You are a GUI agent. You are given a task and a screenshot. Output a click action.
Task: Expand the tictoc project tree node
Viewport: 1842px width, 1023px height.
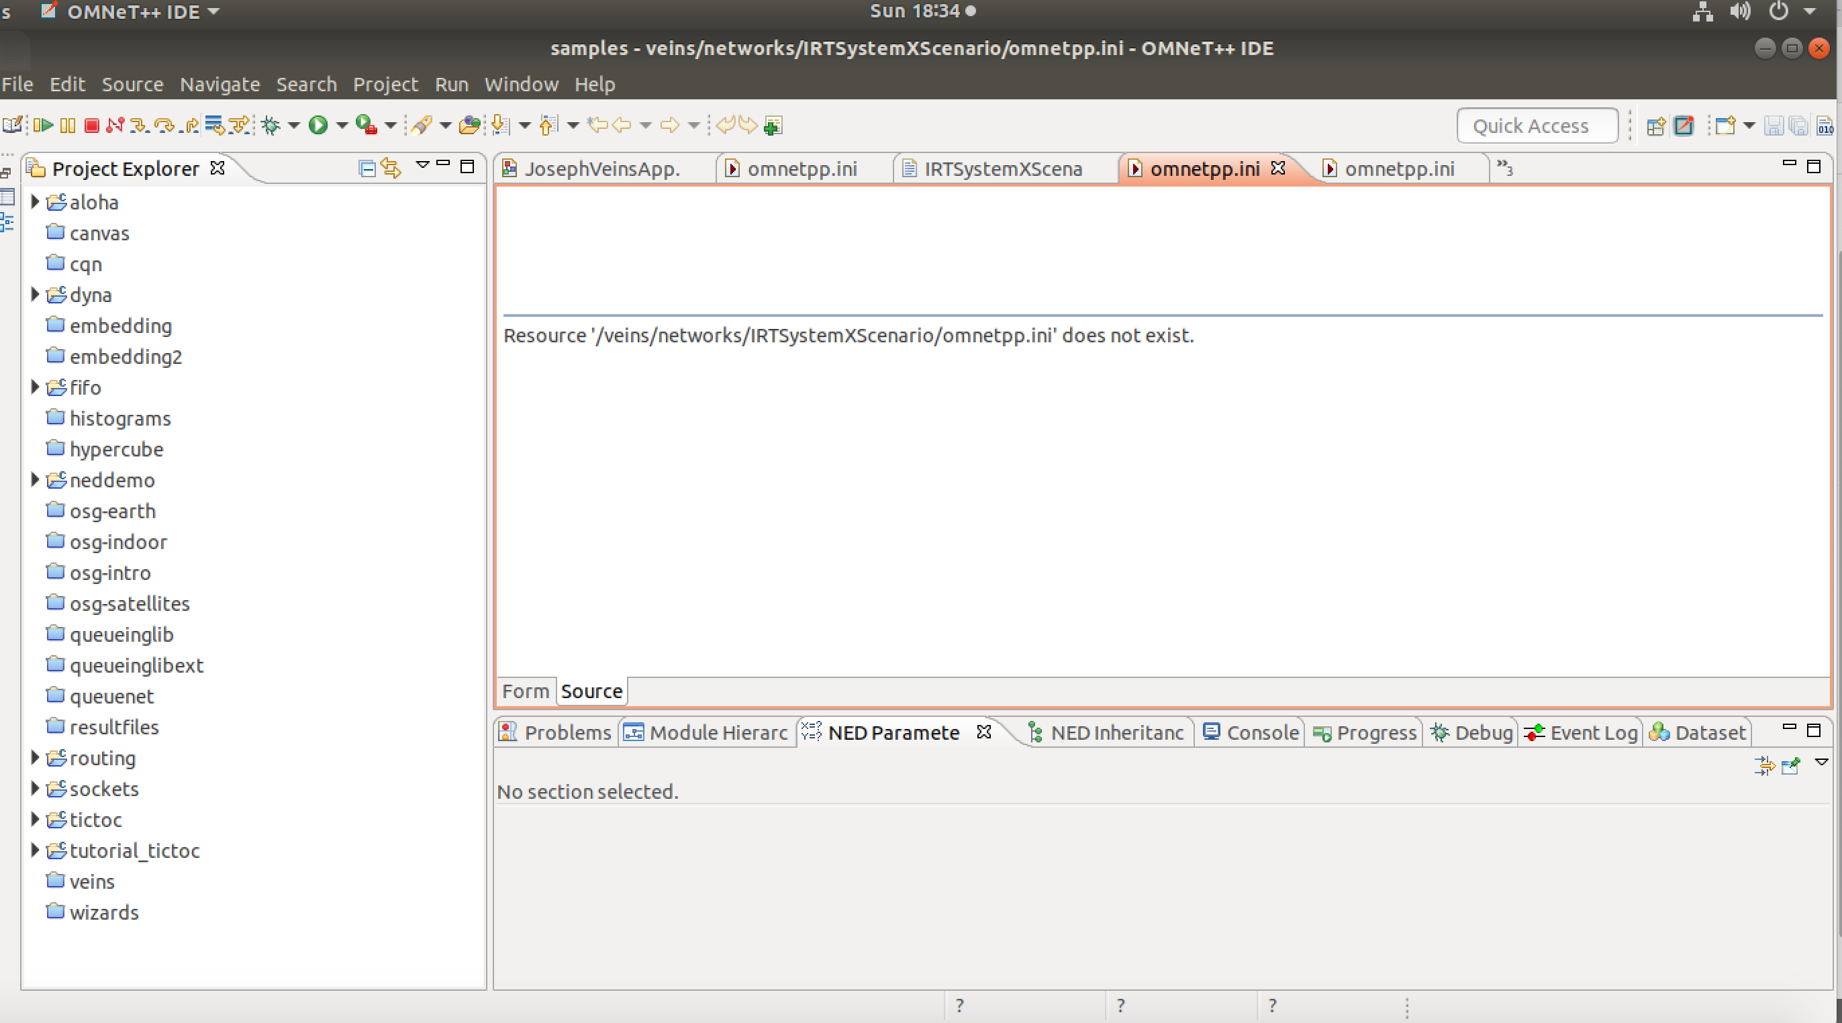click(x=34, y=819)
